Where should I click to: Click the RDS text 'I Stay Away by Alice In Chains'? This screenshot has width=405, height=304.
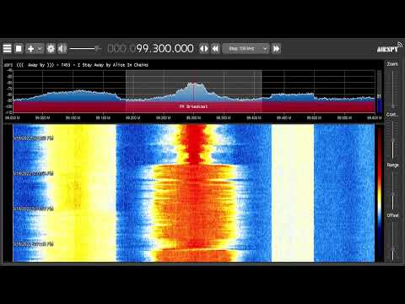point(113,65)
